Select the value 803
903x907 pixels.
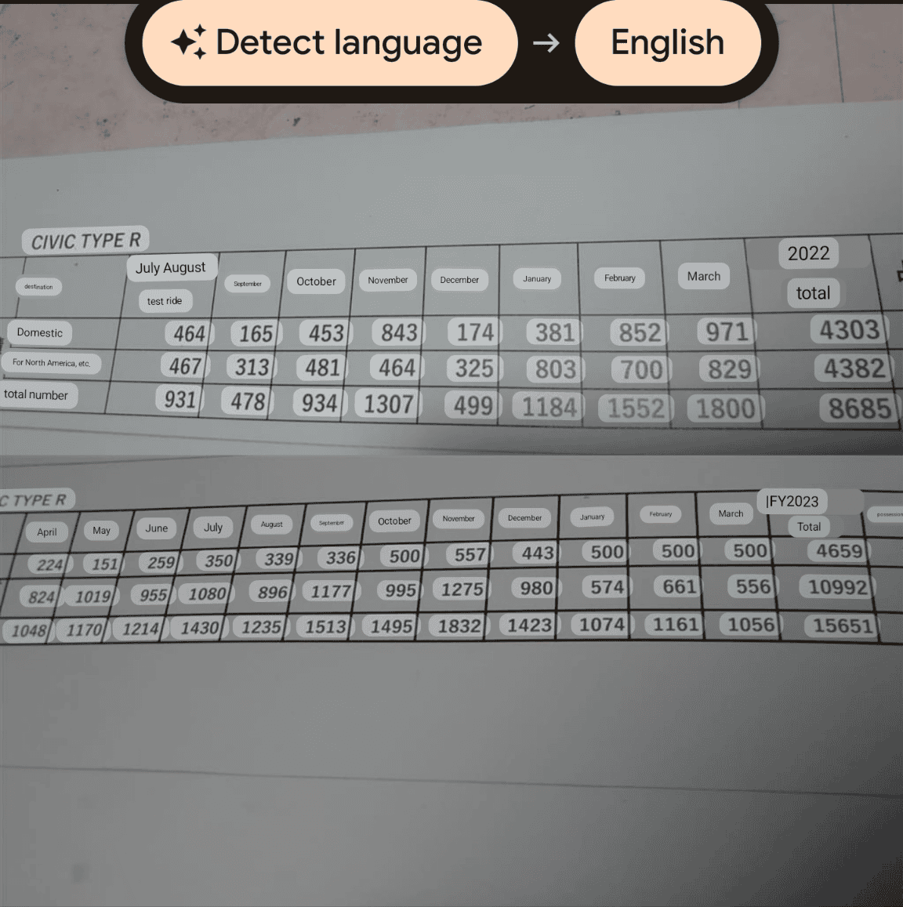pos(555,370)
